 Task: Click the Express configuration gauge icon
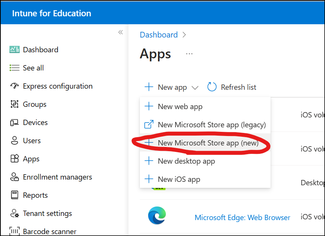(x=14, y=86)
